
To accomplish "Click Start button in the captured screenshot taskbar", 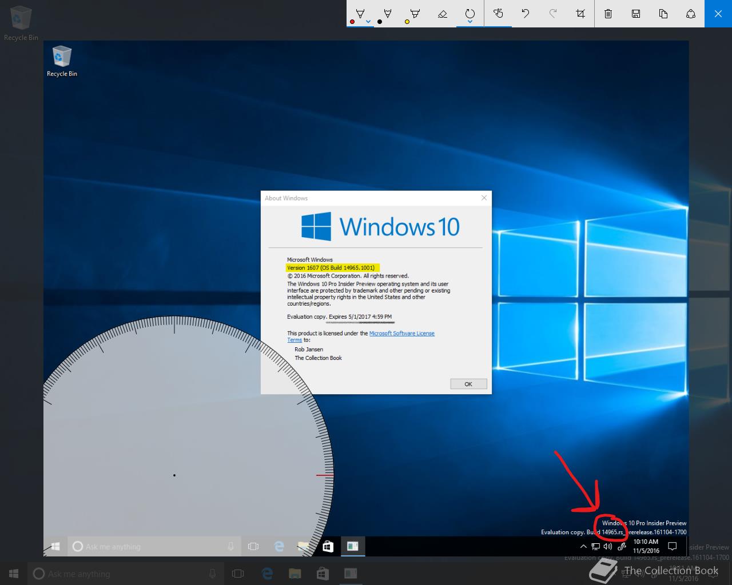I will 55,547.
